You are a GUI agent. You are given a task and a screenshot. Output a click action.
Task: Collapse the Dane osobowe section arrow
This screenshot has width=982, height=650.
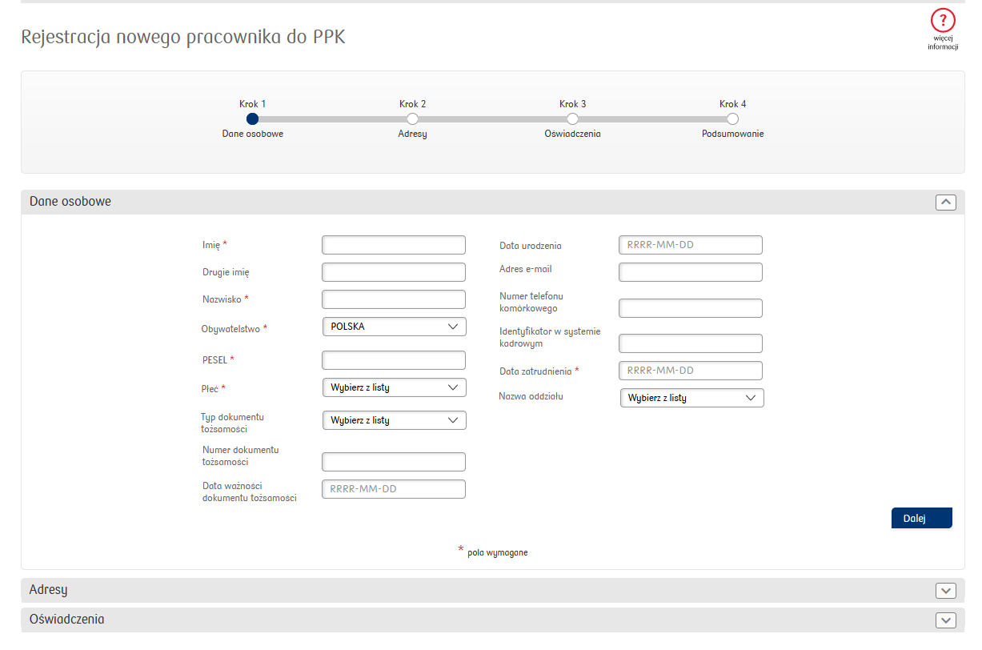click(946, 203)
